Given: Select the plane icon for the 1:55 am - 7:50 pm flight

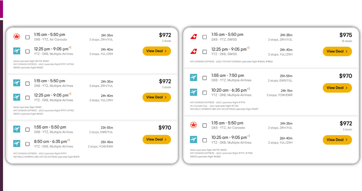Looking at the screenshot, I should (194, 77).
